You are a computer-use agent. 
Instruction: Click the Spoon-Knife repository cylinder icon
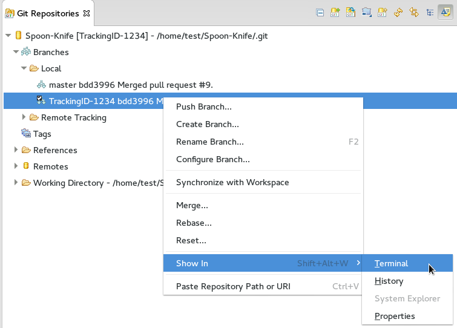pyautogui.click(x=18, y=35)
